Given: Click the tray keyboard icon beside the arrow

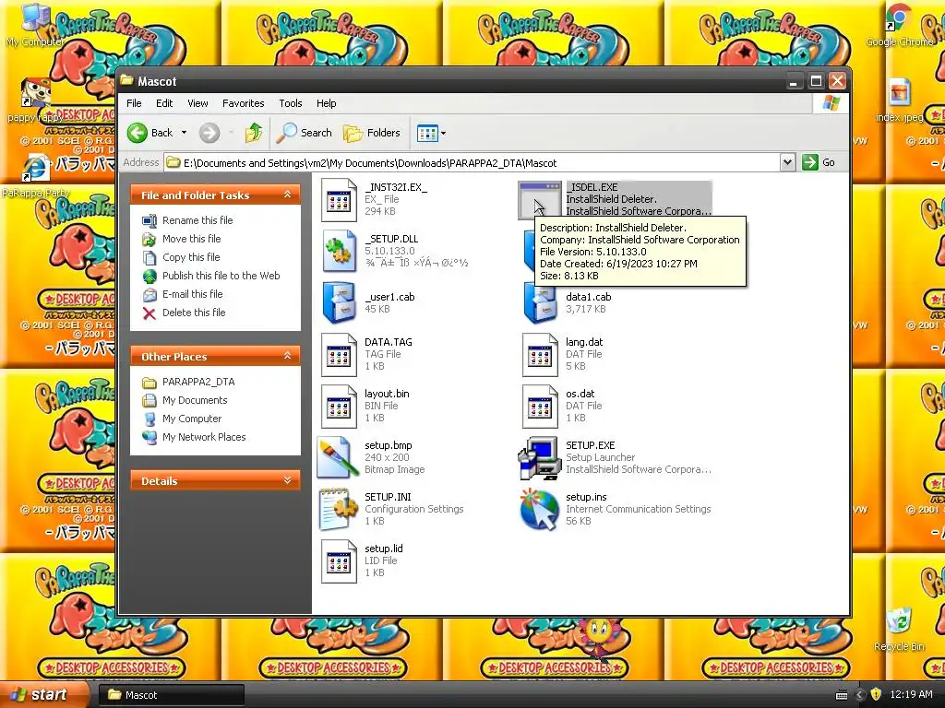Looking at the screenshot, I should pos(842,695).
